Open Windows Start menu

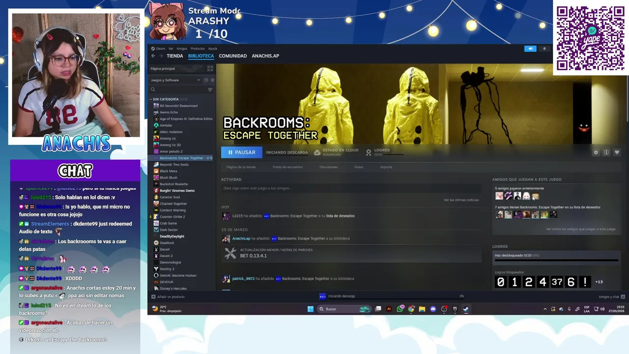[x=310, y=309]
